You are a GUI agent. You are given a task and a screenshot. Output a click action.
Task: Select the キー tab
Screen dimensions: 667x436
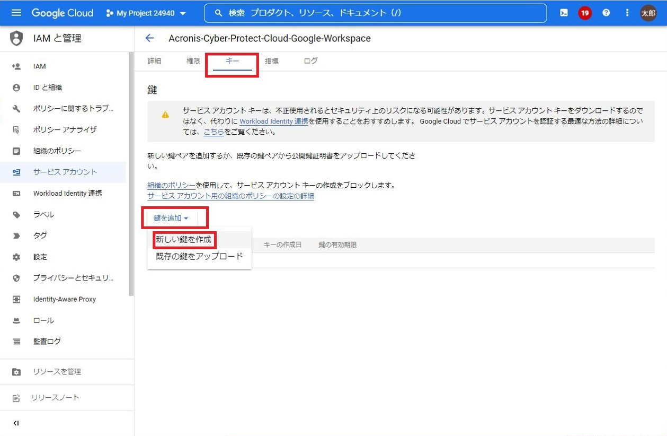[x=233, y=61]
